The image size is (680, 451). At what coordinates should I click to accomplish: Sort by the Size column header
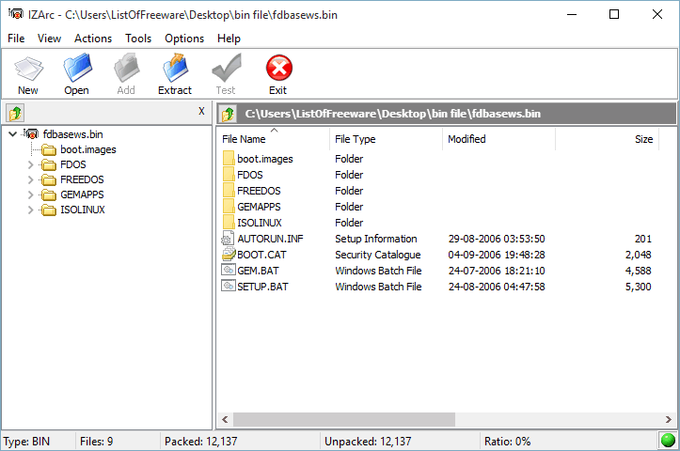608,139
